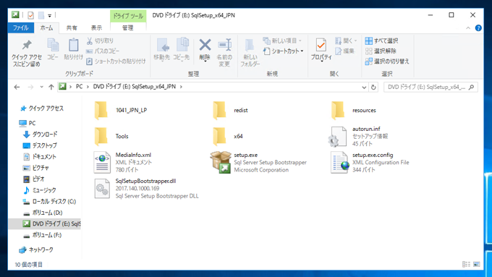
Task: Collapse the ribbon with the chevron
Action: tap(468, 28)
